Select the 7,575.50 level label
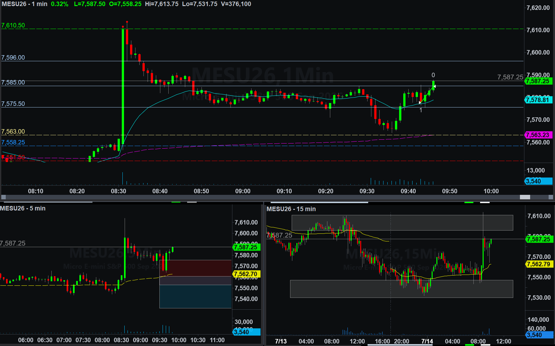Screen dimensions: 555x346 point(13,104)
